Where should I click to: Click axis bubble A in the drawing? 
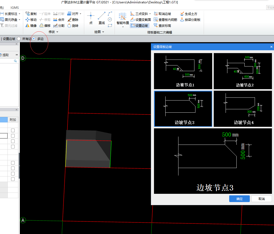23,220
